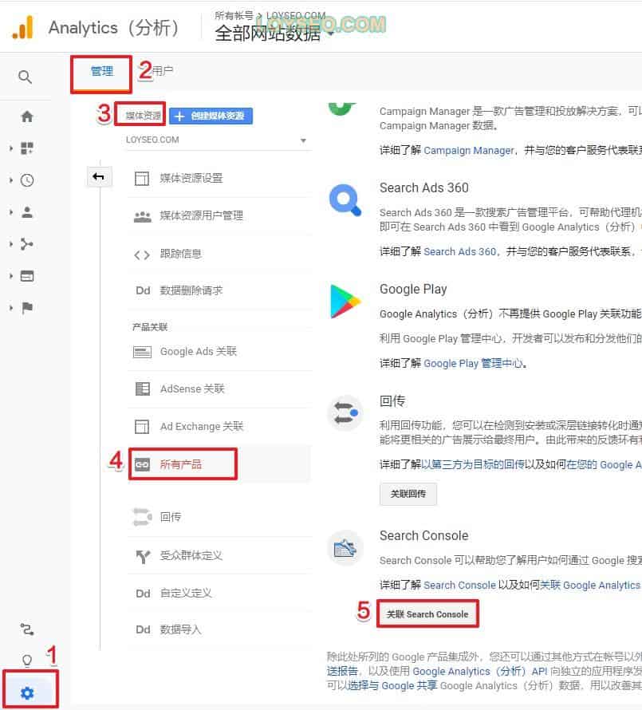
Task: Click the 创建媒体资源 create property button
Action: (x=211, y=116)
